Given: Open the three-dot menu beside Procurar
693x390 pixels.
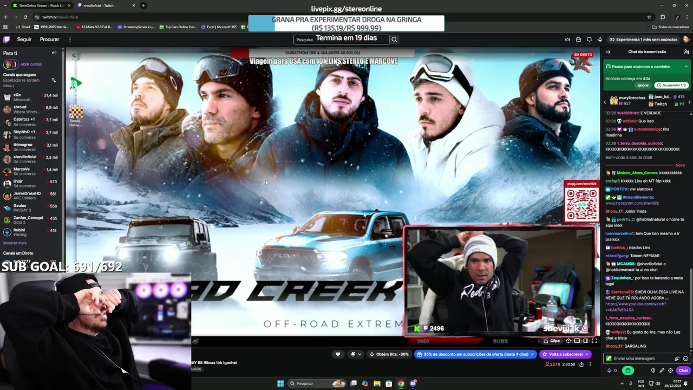Looking at the screenshot, I should (x=70, y=40).
